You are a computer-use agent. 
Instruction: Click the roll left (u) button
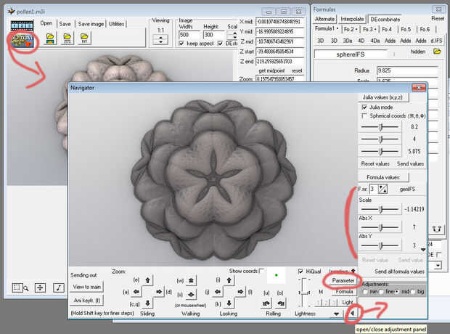(x=266, y=304)
